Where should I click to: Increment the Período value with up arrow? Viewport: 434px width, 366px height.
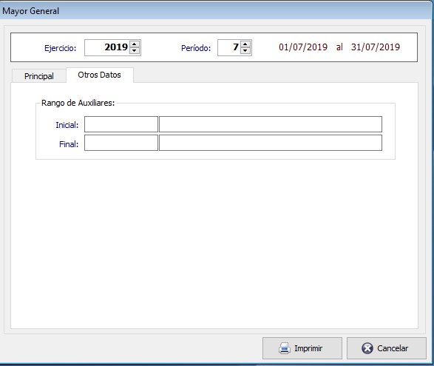pos(245,44)
